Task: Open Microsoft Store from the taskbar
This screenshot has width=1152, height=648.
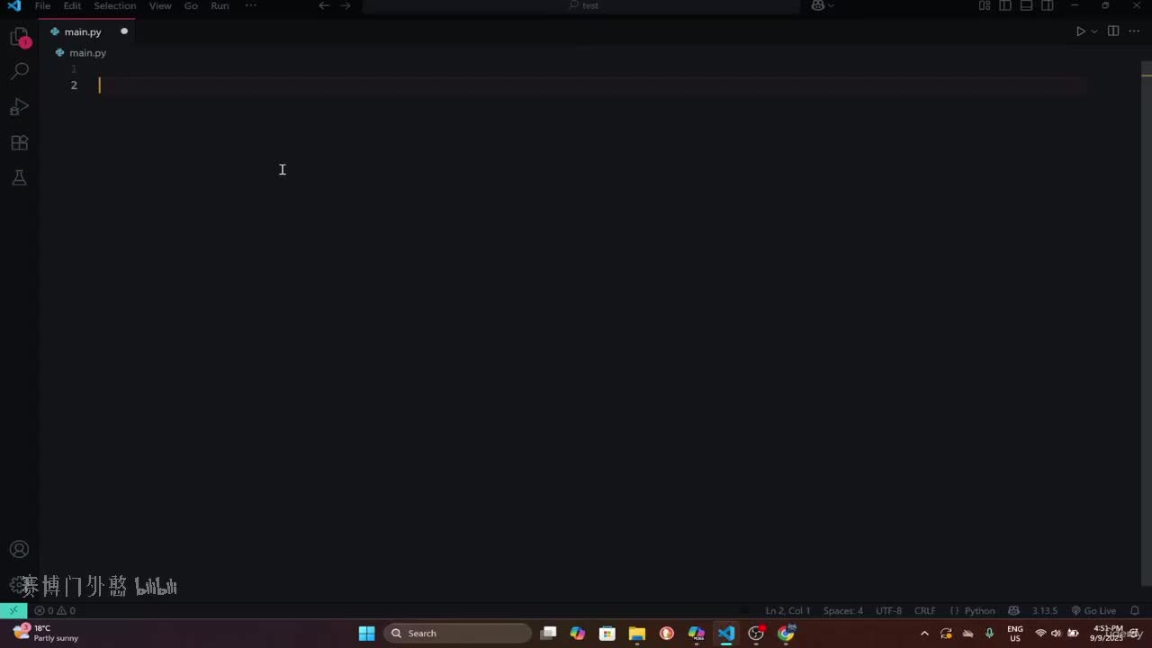Action: point(607,634)
